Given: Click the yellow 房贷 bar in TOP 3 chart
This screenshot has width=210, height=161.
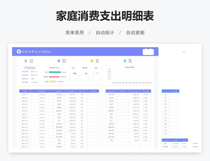Looking at the screenshot, I should pos(52,81).
